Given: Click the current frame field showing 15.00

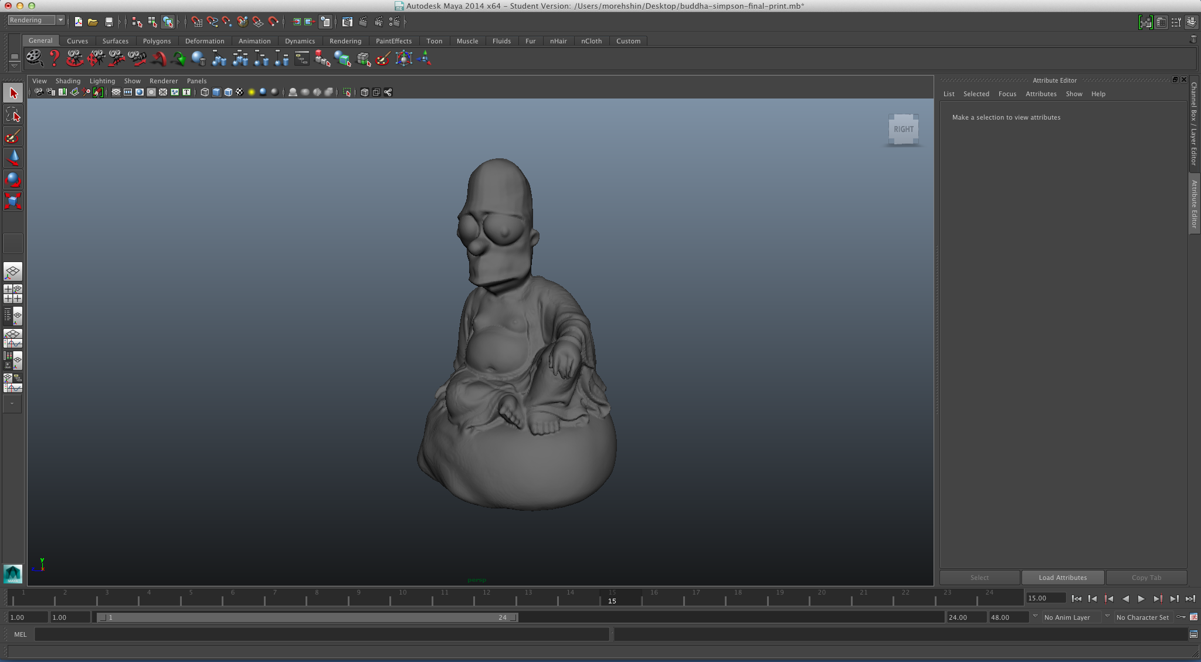Looking at the screenshot, I should click(x=1046, y=598).
